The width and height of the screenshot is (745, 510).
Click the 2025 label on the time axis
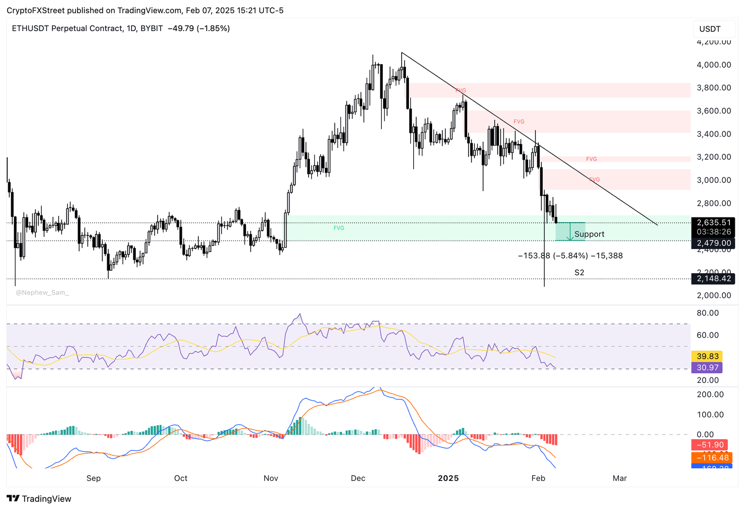[449, 478]
